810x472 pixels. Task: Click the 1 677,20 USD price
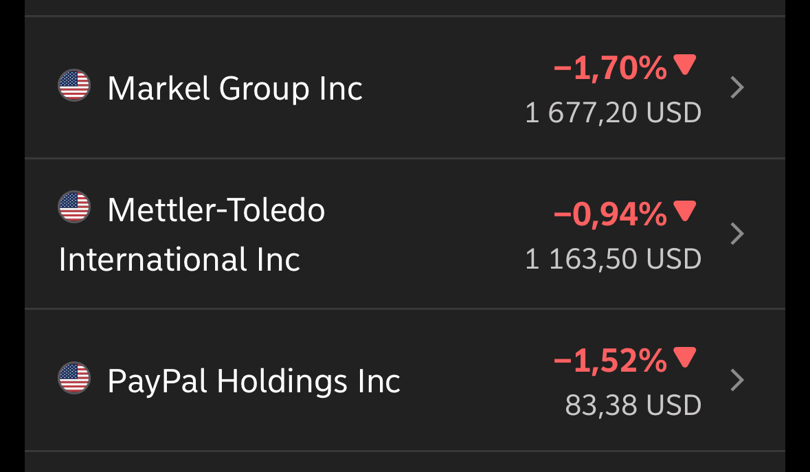click(613, 112)
